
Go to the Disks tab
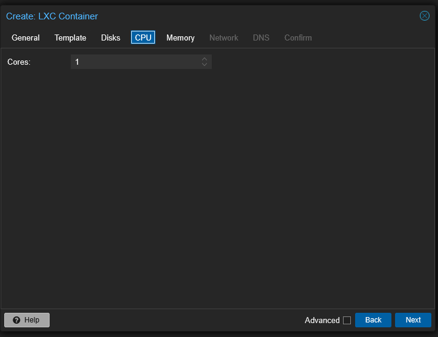point(110,38)
